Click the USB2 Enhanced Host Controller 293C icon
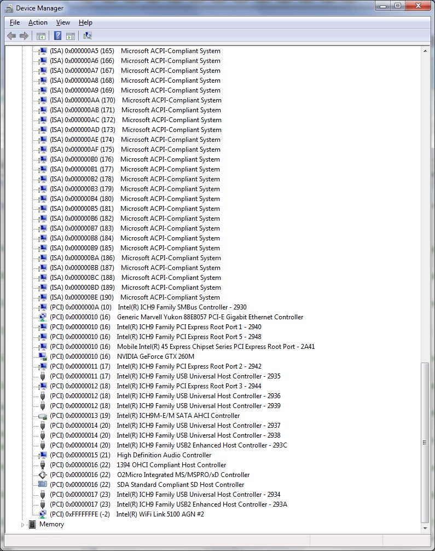Image resolution: width=435 pixels, height=551 pixels. [43, 445]
